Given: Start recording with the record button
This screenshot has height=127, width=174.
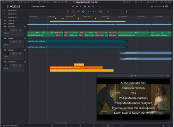Looking at the screenshot, I should click(89, 6).
